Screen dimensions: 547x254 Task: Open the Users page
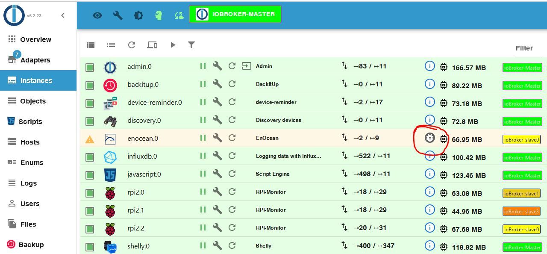[x=38, y=204]
